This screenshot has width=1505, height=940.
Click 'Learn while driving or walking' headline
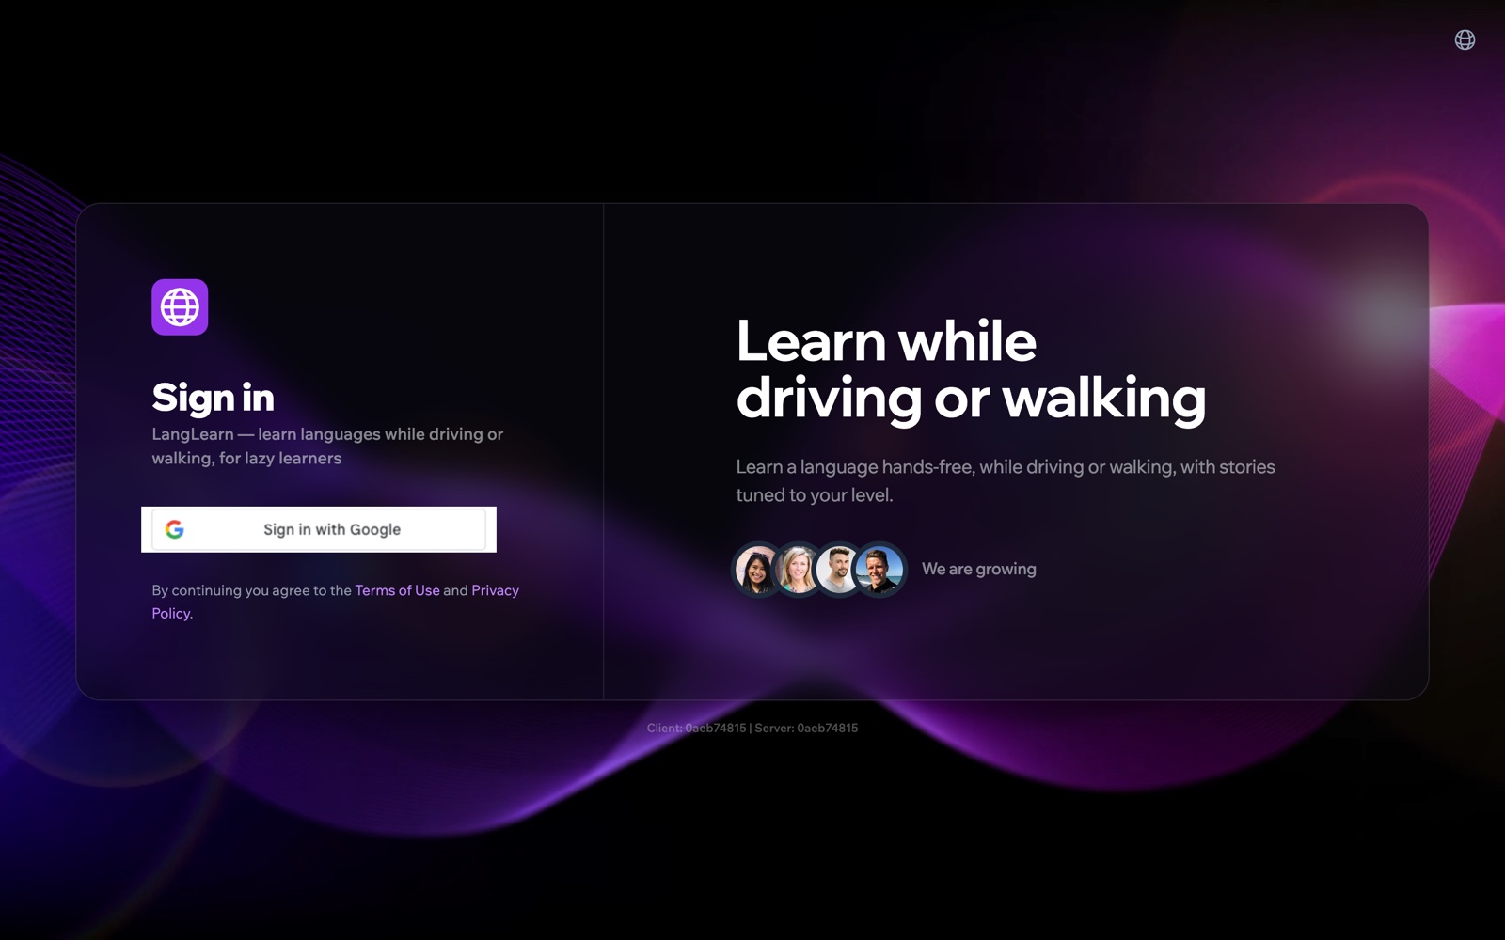(971, 369)
